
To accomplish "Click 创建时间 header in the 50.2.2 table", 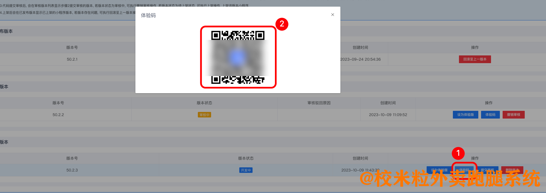I will pos(388,103).
